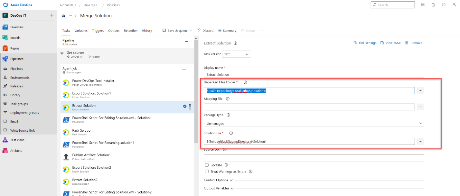460x196 pixels.
Task: Expand the Control Options section
Action: [218, 180]
